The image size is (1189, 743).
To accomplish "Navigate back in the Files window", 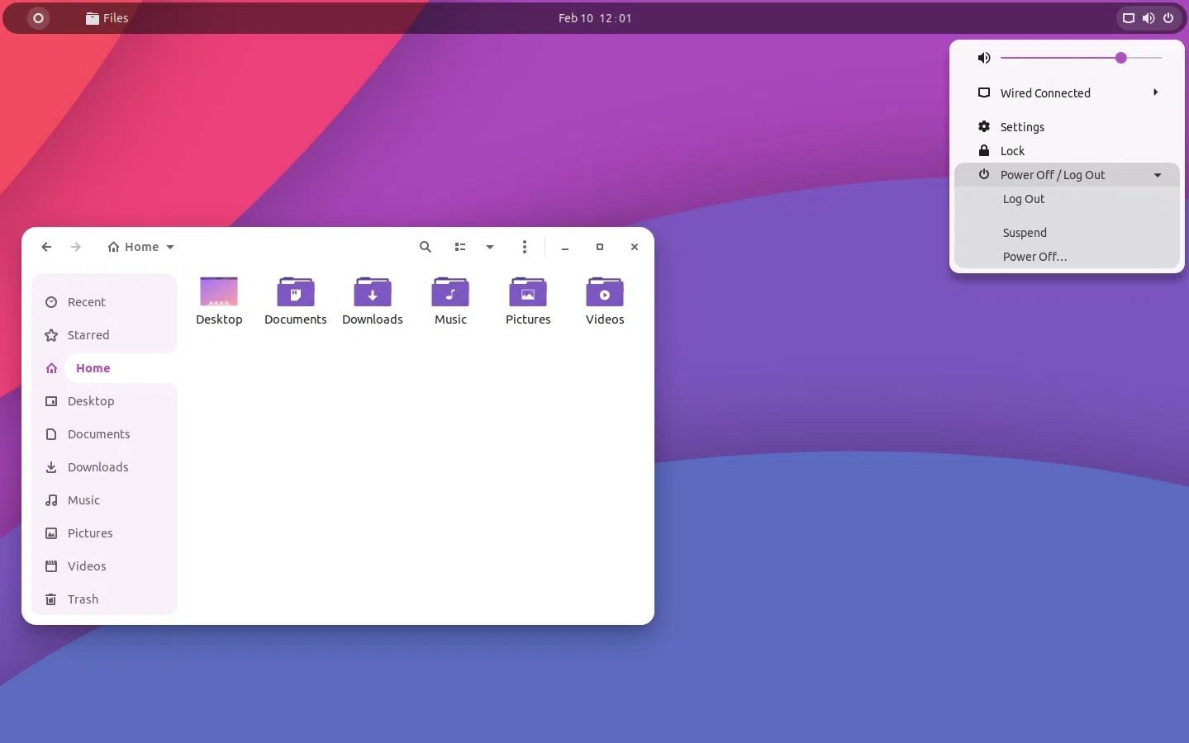I will (46, 247).
